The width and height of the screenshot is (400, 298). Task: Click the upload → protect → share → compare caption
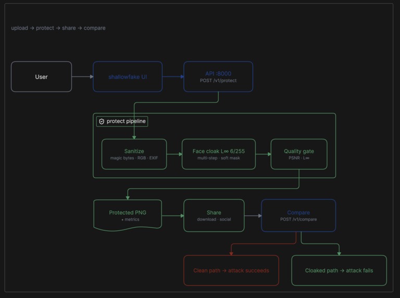58,28
